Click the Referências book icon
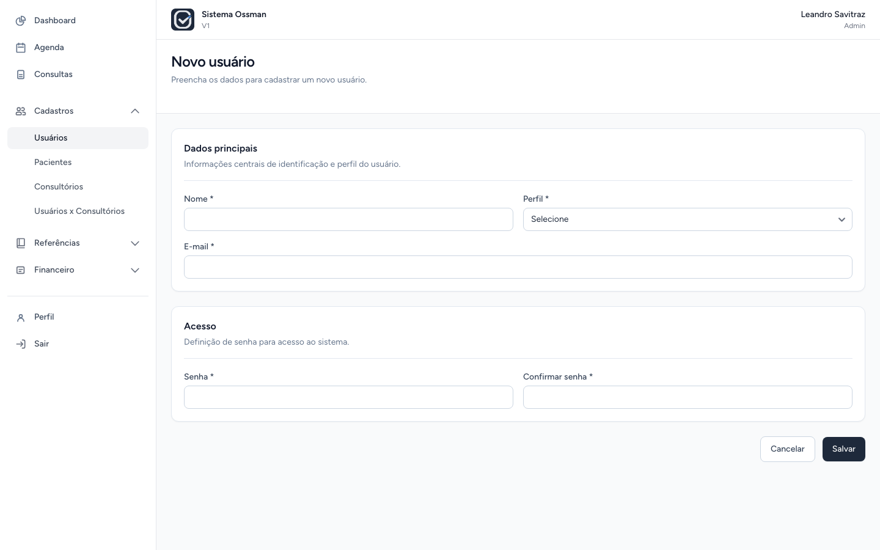Image resolution: width=880 pixels, height=550 pixels. (21, 243)
